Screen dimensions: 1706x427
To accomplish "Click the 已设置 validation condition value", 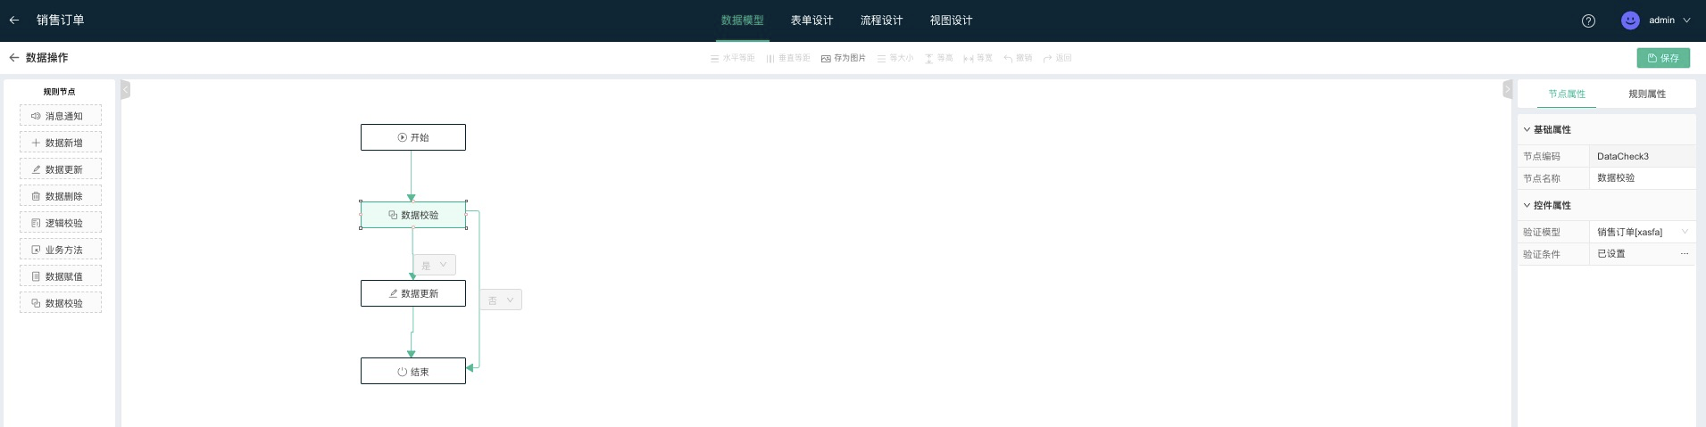I will pyautogui.click(x=1611, y=254).
